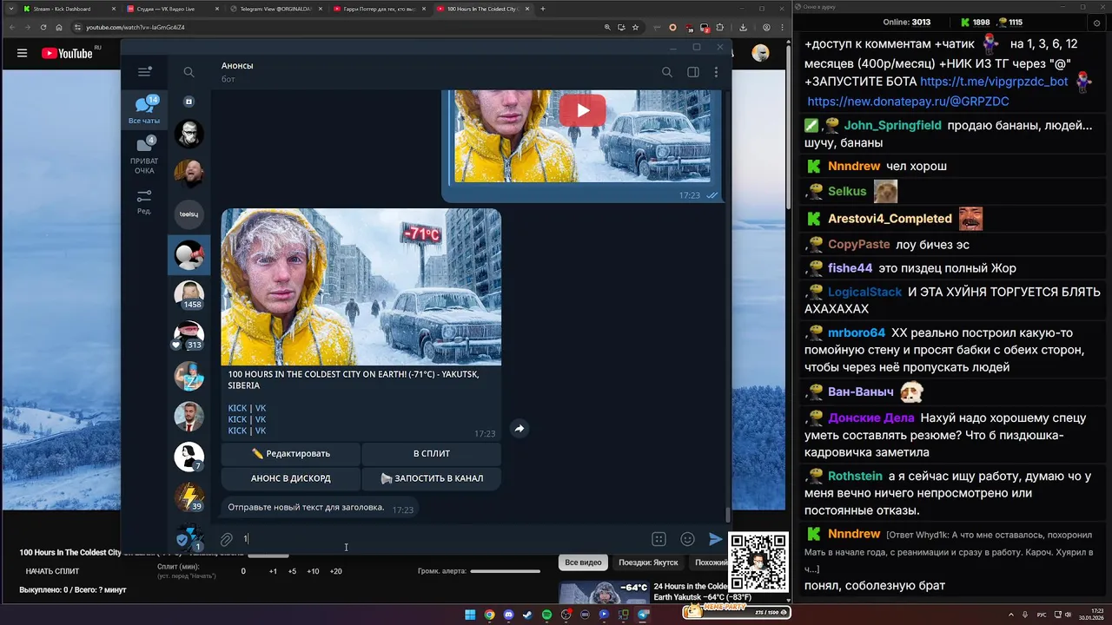The width and height of the screenshot is (1112, 625).
Task: Open Windows Start menu
Action: click(x=470, y=615)
